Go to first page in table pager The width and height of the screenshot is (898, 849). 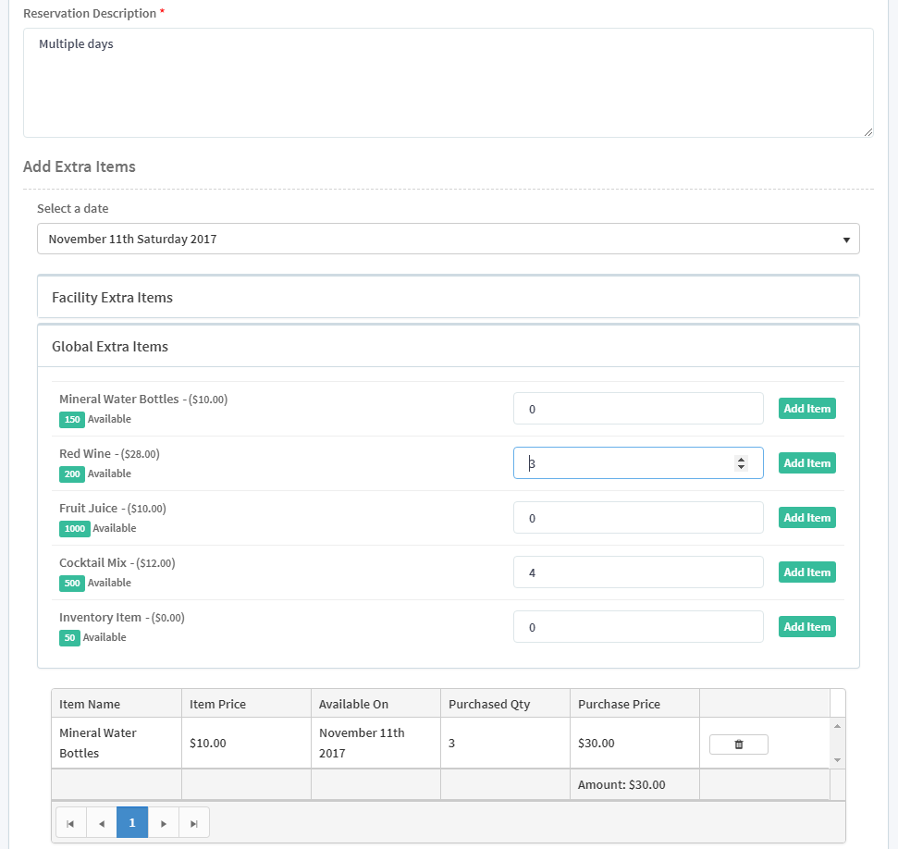pos(70,823)
